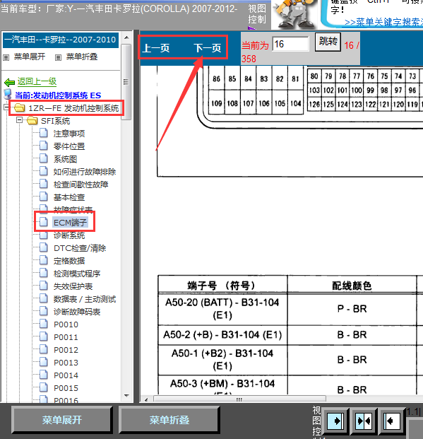
Task: Click the center-split view control icon
Action: coord(364,421)
